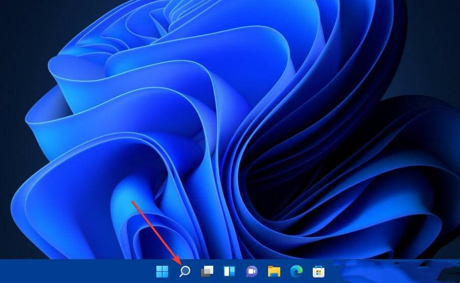
Task: Click the blue-green swirl Edge icon
Action: click(x=297, y=271)
